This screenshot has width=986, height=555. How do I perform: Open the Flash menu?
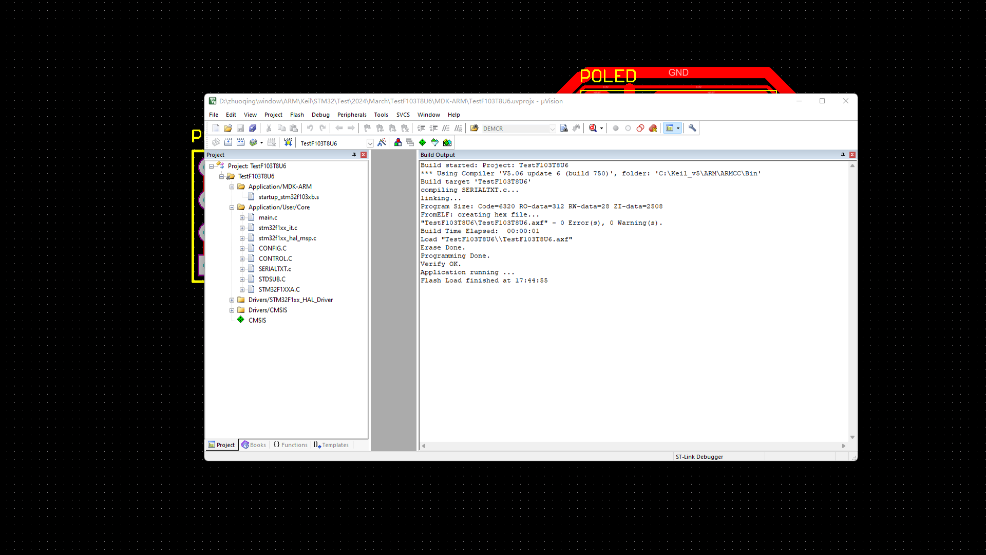(x=296, y=115)
